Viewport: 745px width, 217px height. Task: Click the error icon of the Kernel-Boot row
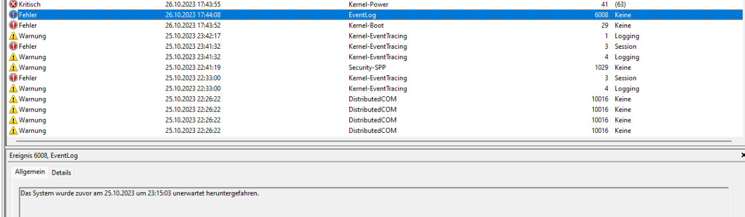[x=13, y=26]
